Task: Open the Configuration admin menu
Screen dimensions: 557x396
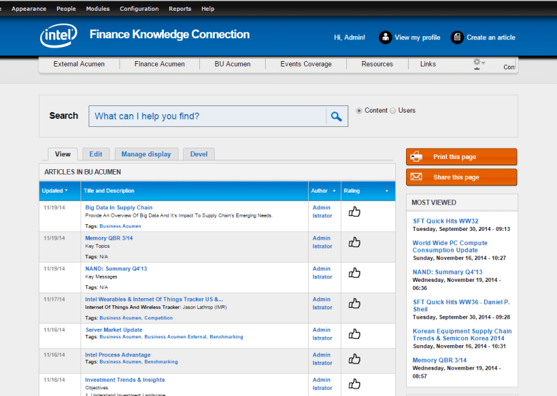Action: pos(140,9)
